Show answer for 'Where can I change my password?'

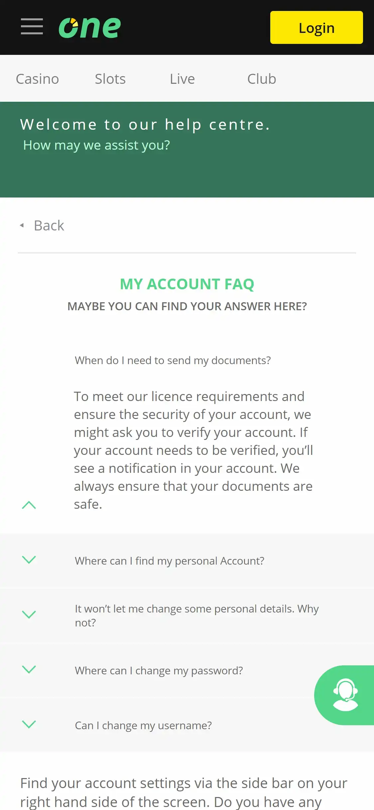tap(159, 671)
